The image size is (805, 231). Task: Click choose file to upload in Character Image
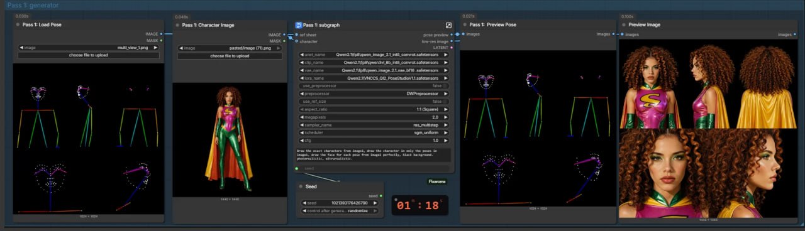click(x=230, y=56)
